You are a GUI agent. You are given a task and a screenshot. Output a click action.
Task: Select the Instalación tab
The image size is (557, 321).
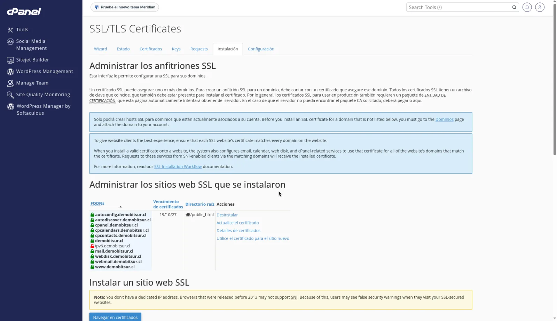point(228,49)
